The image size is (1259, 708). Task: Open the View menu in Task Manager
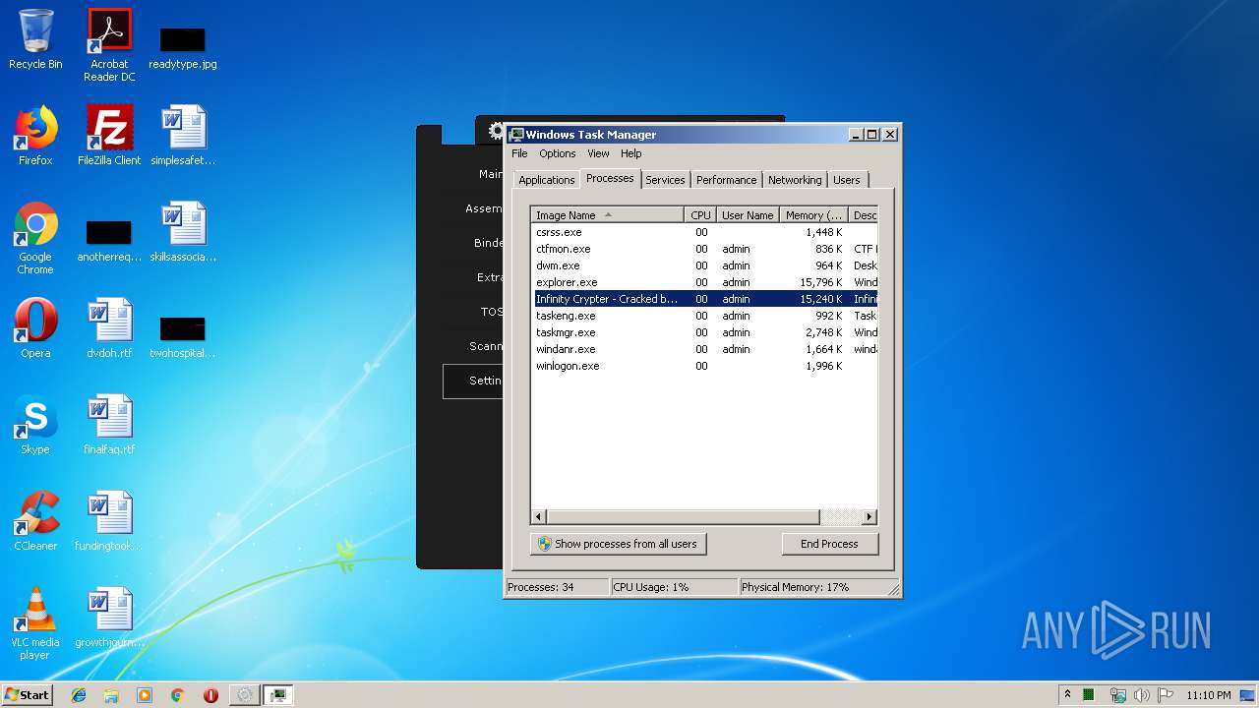click(598, 153)
